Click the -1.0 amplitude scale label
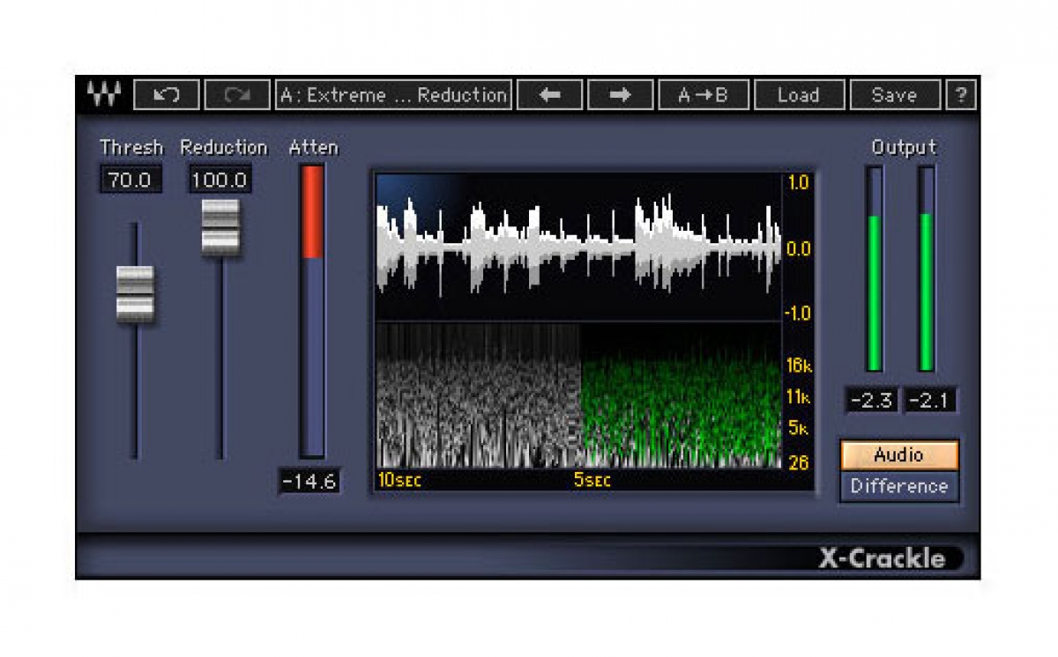Image resolution: width=1058 pixels, height=657 pixels. [797, 314]
